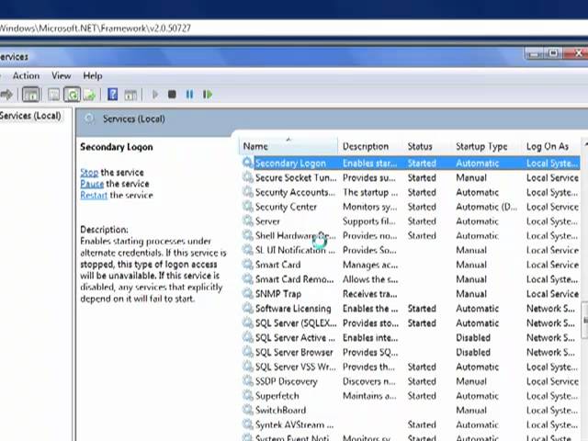The image size is (588, 441).
Task: Click the Start Service play icon
Action: pyautogui.click(x=155, y=95)
